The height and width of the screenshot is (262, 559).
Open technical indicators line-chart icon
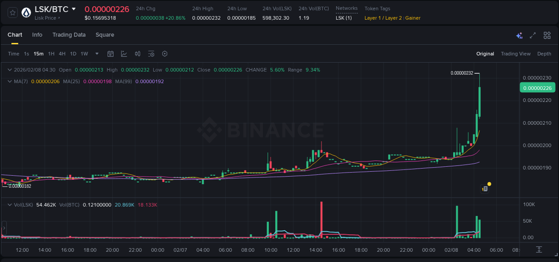click(x=124, y=54)
